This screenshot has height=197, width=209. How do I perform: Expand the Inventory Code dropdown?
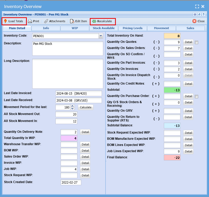[x=101, y=36]
